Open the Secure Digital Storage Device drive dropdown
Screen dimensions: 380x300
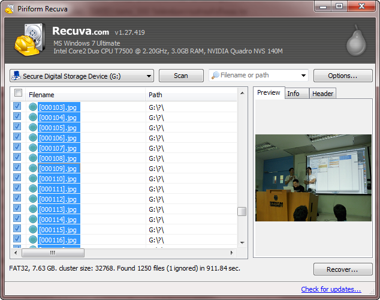coord(82,76)
